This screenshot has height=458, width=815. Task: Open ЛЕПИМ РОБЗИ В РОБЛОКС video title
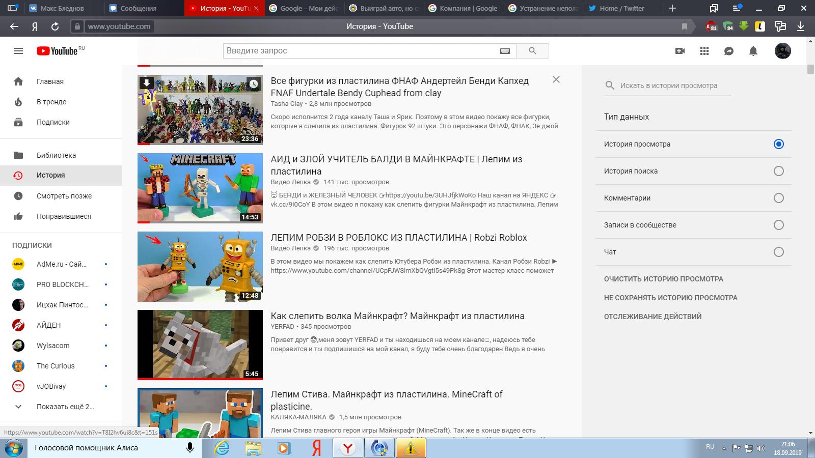point(398,238)
